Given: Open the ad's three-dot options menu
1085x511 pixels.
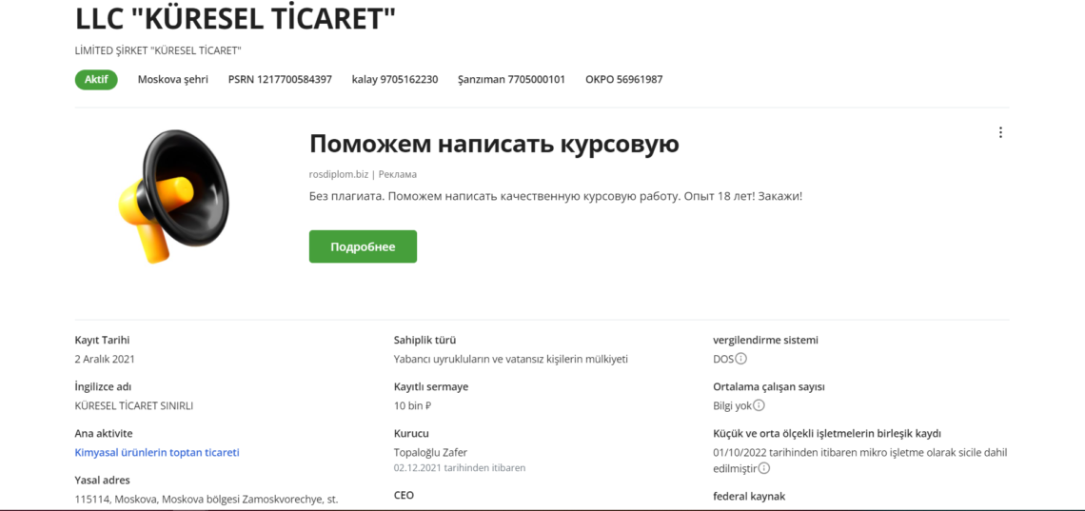Looking at the screenshot, I should coord(1000,133).
